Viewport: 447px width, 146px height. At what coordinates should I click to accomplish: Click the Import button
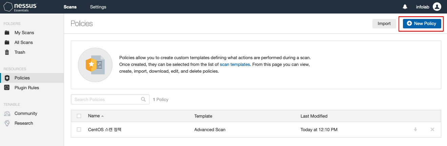[384, 24]
